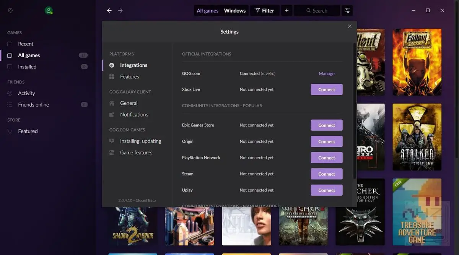Click the Notifications icon in Settings

point(112,115)
